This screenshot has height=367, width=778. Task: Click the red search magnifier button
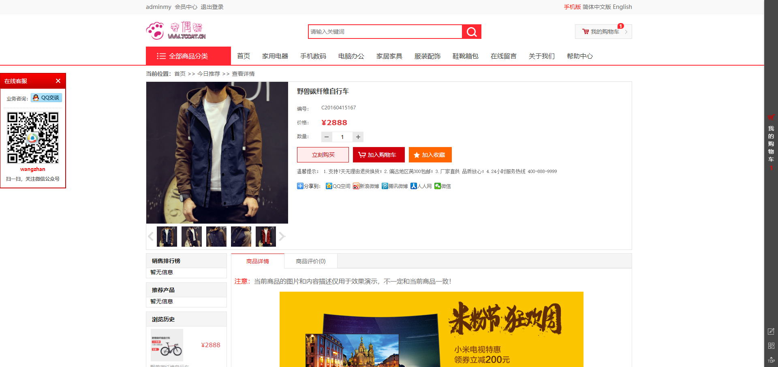click(472, 32)
